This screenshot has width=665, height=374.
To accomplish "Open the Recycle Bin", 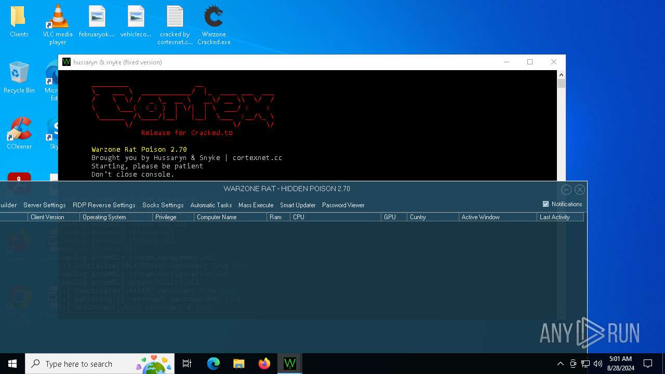I will pos(19,77).
